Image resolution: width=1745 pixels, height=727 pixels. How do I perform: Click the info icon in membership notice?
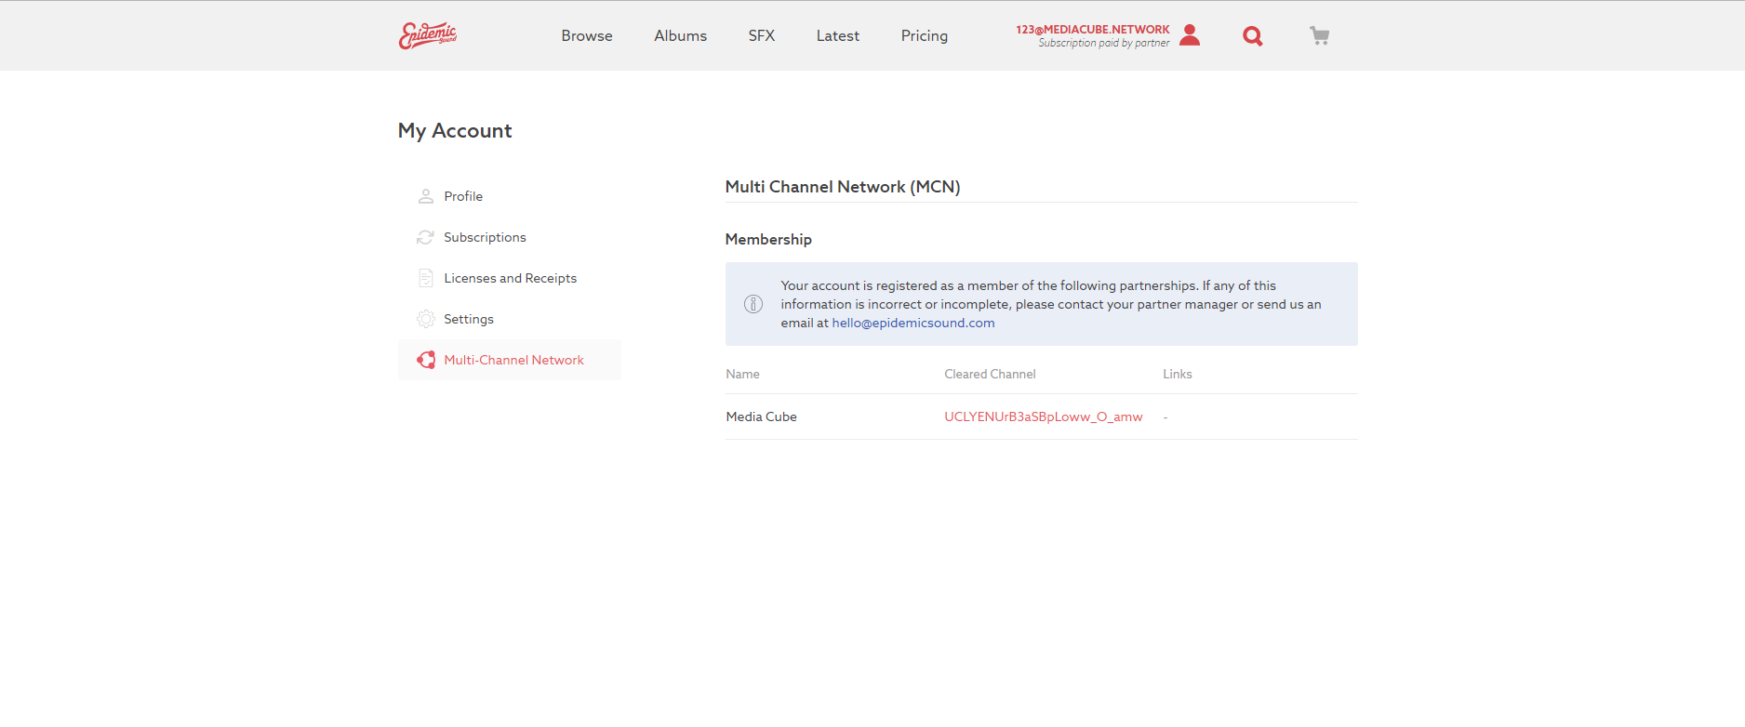pos(753,304)
